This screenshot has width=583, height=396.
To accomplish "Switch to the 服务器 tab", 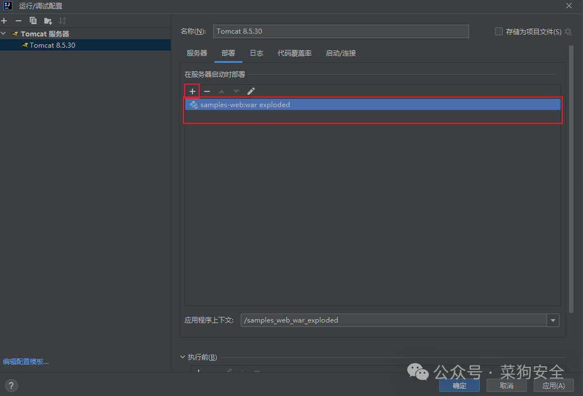I will point(197,53).
